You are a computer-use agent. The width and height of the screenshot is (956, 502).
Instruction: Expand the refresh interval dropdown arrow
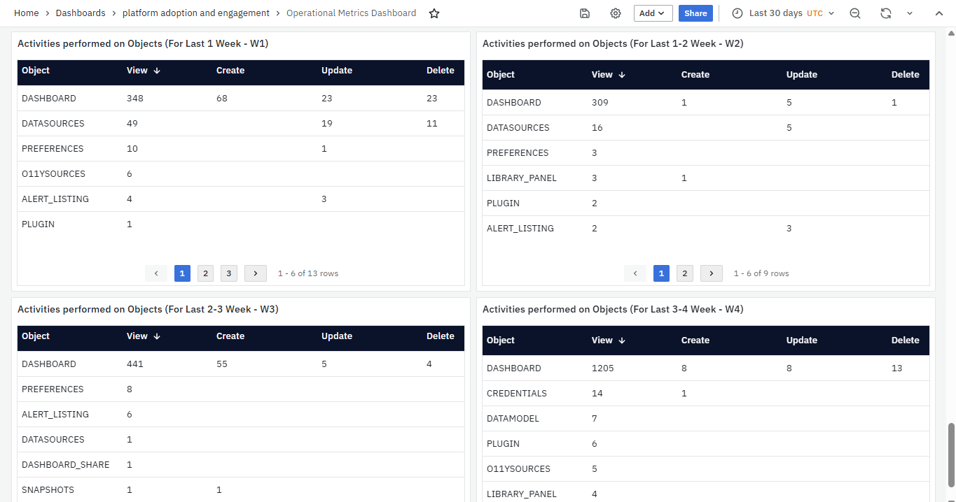click(x=910, y=13)
